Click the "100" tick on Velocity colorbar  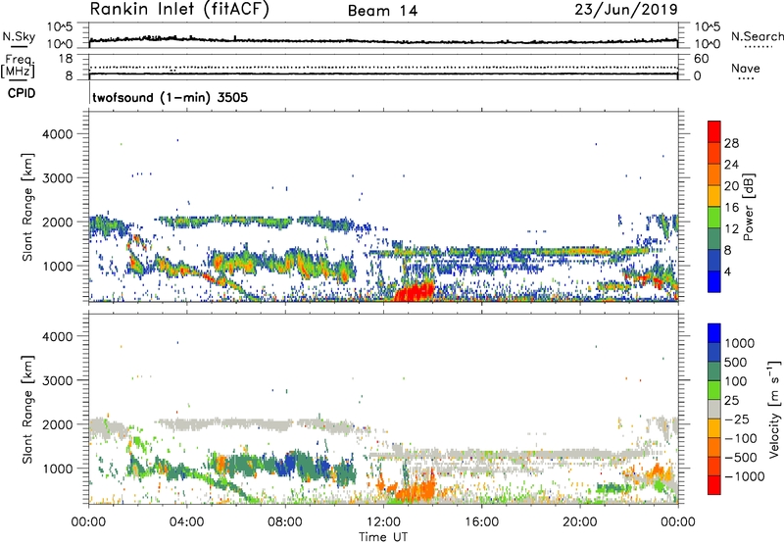pos(735,381)
